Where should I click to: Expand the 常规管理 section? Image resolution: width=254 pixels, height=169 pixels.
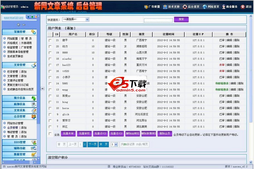pyautogui.click(x=19, y=32)
